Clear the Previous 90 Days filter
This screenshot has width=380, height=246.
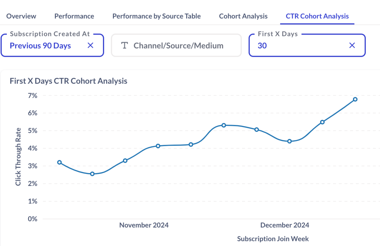(91, 45)
